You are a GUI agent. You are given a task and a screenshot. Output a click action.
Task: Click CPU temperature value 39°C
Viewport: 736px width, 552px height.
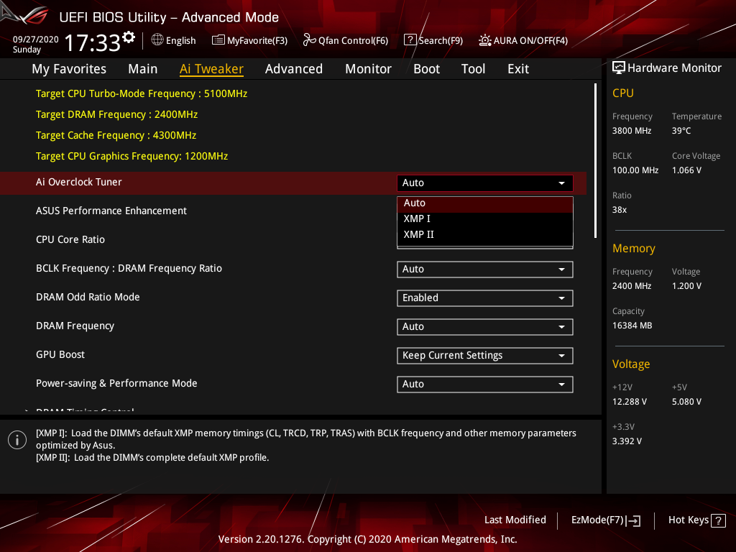(x=681, y=131)
